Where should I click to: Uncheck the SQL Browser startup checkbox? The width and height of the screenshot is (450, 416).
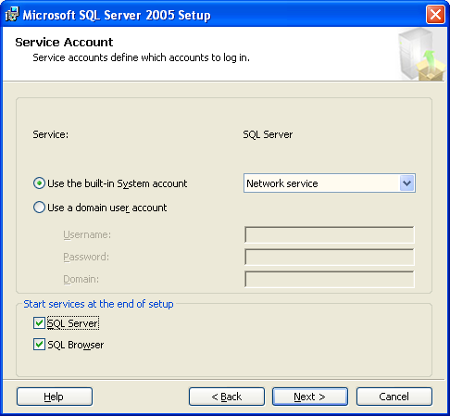point(39,345)
